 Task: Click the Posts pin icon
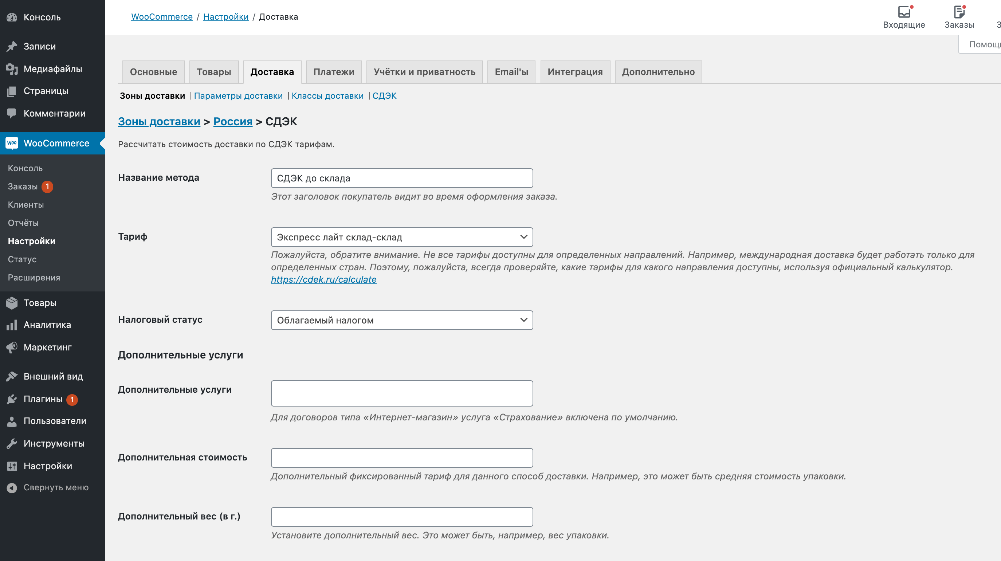point(12,46)
